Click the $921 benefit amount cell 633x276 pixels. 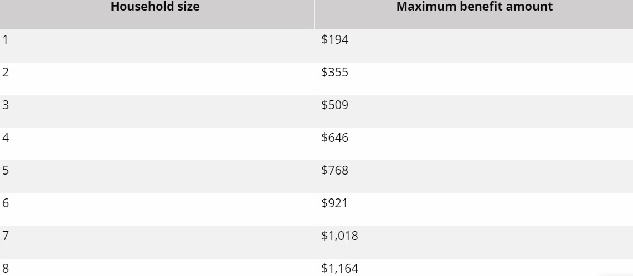click(334, 203)
